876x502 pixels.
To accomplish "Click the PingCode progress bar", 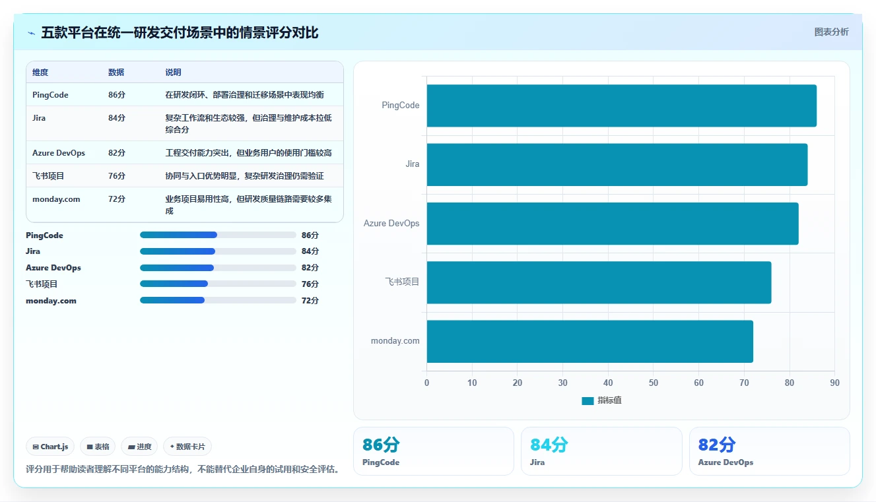I will [218, 235].
